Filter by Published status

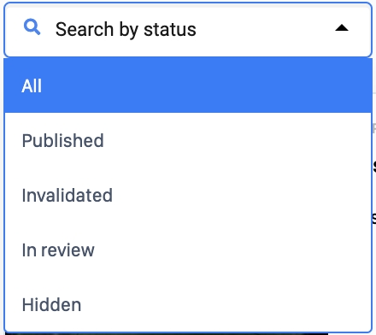[188, 140]
